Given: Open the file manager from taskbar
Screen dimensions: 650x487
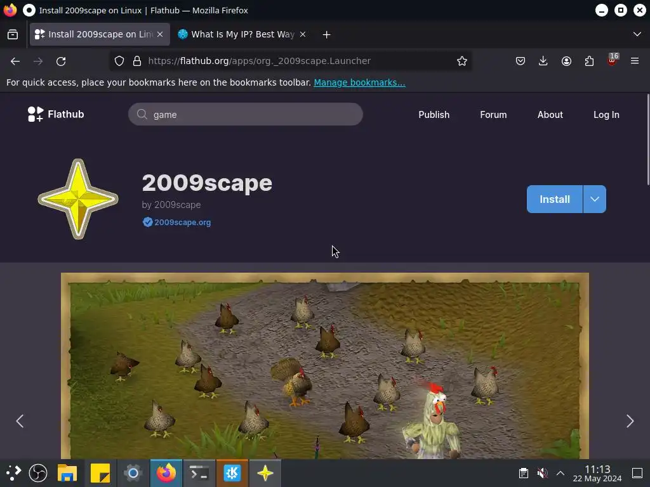Looking at the screenshot, I should [67, 473].
